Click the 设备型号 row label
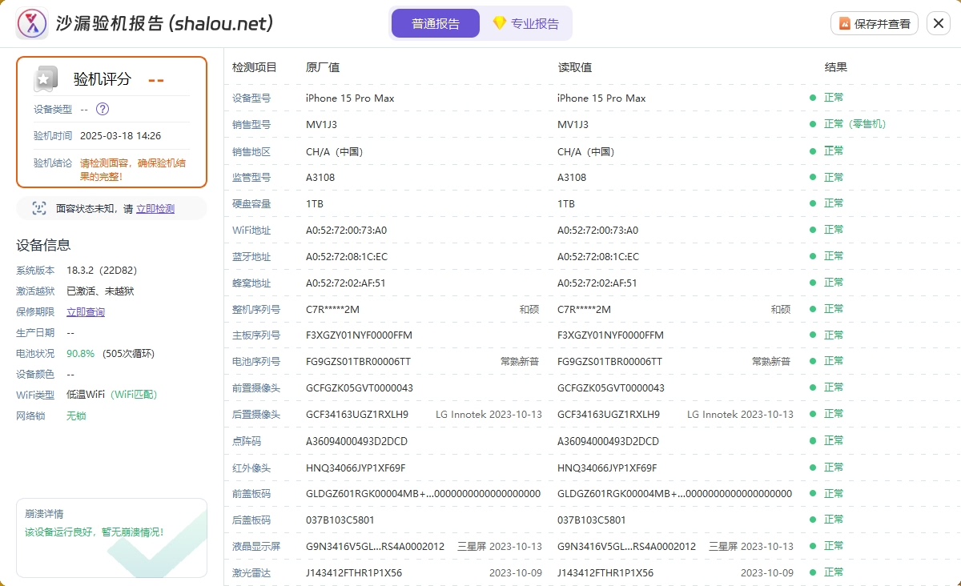Screen dimensions: 961x586 click(251, 98)
